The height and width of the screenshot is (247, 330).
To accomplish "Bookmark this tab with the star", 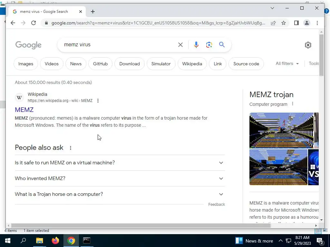I will click(284, 23).
